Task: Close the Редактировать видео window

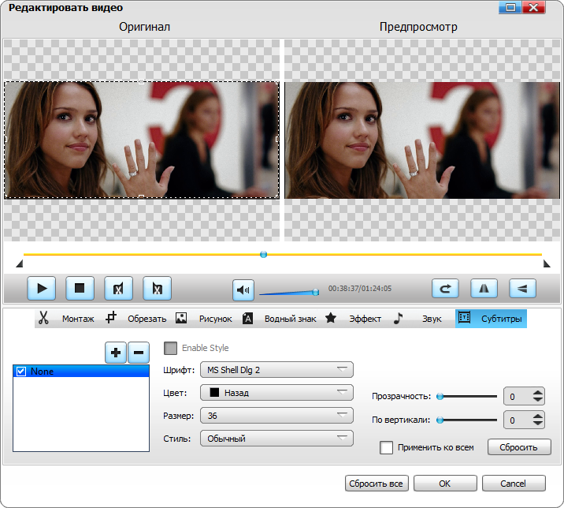Action: (534, 7)
